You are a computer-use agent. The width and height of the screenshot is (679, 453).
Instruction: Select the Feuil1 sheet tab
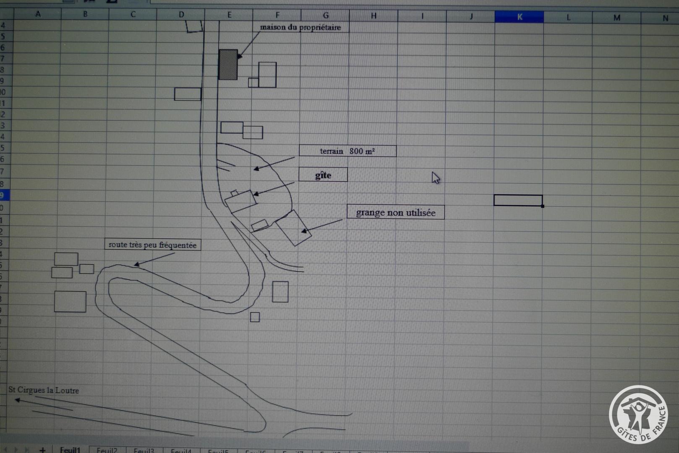click(70, 450)
